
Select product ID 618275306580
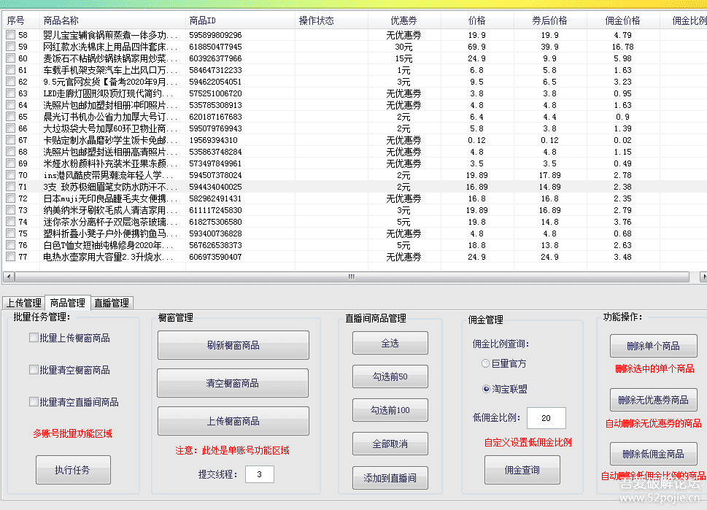[x=215, y=222]
